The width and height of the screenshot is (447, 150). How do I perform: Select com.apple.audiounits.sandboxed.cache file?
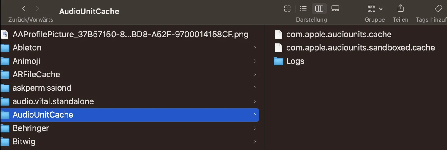pyautogui.click(x=360, y=48)
